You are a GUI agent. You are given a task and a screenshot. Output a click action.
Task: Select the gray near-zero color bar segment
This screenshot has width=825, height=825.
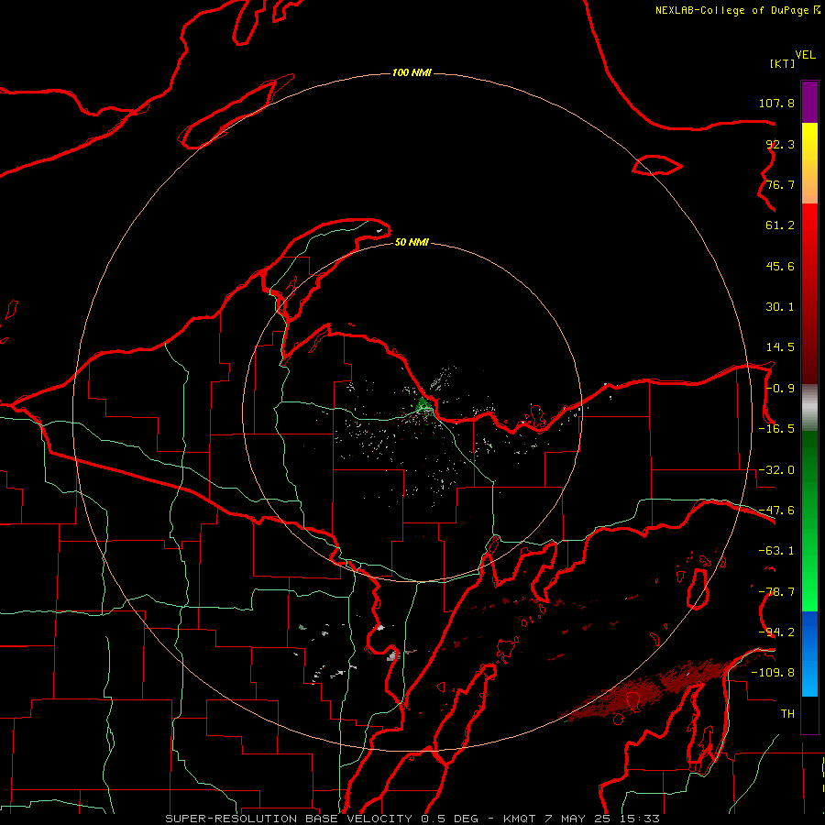[809, 408]
